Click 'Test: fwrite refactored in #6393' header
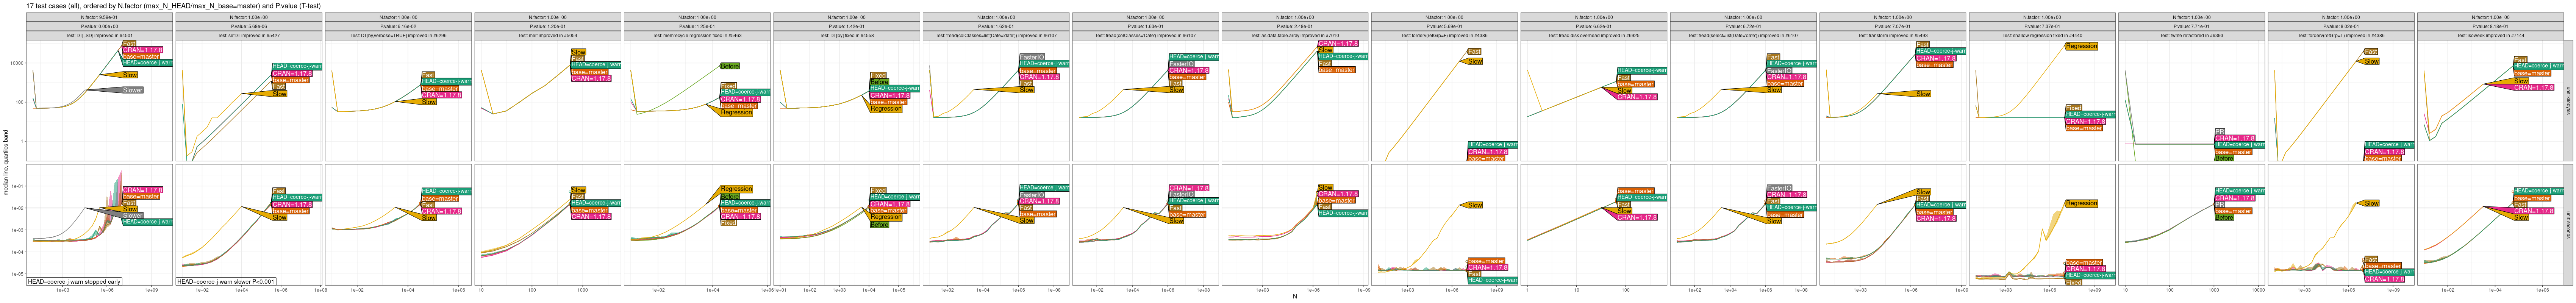This screenshot has height=303, width=2576. coord(2192,35)
